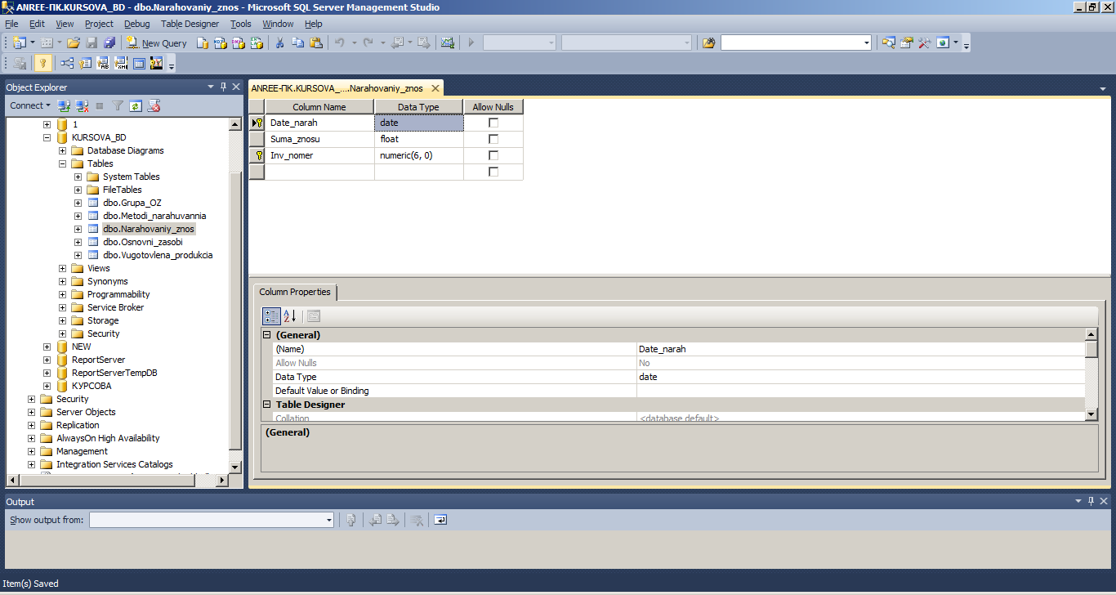The height and width of the screenshot is (595, 1116).
Task: Click the Delete script icon in Object Explorer toolbar
Action: pos(154,105)
